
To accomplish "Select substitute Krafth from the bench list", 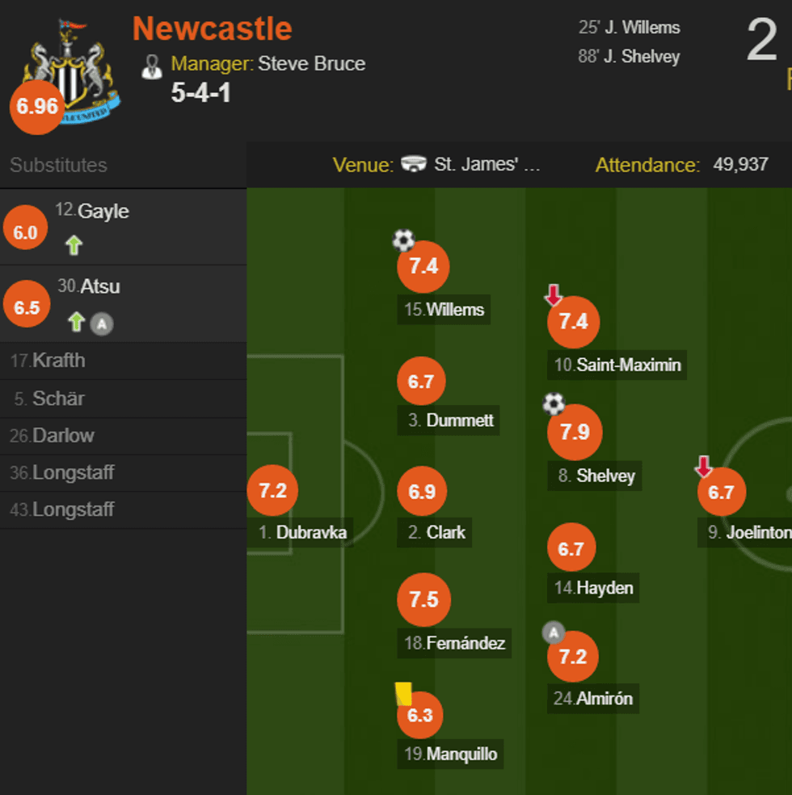I will point(58,361).
